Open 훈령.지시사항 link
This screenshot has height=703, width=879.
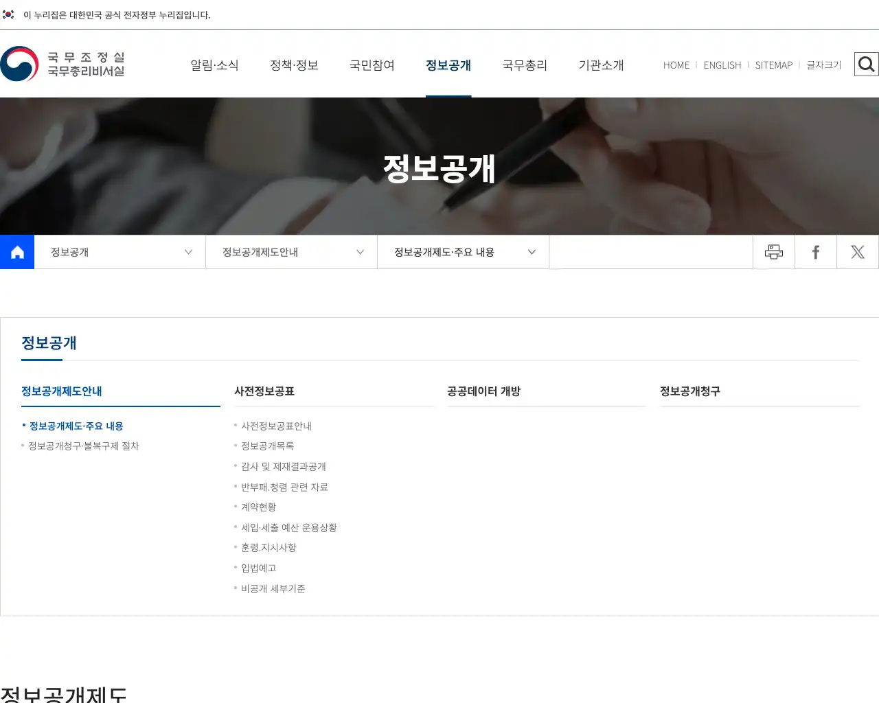[269, 548]
